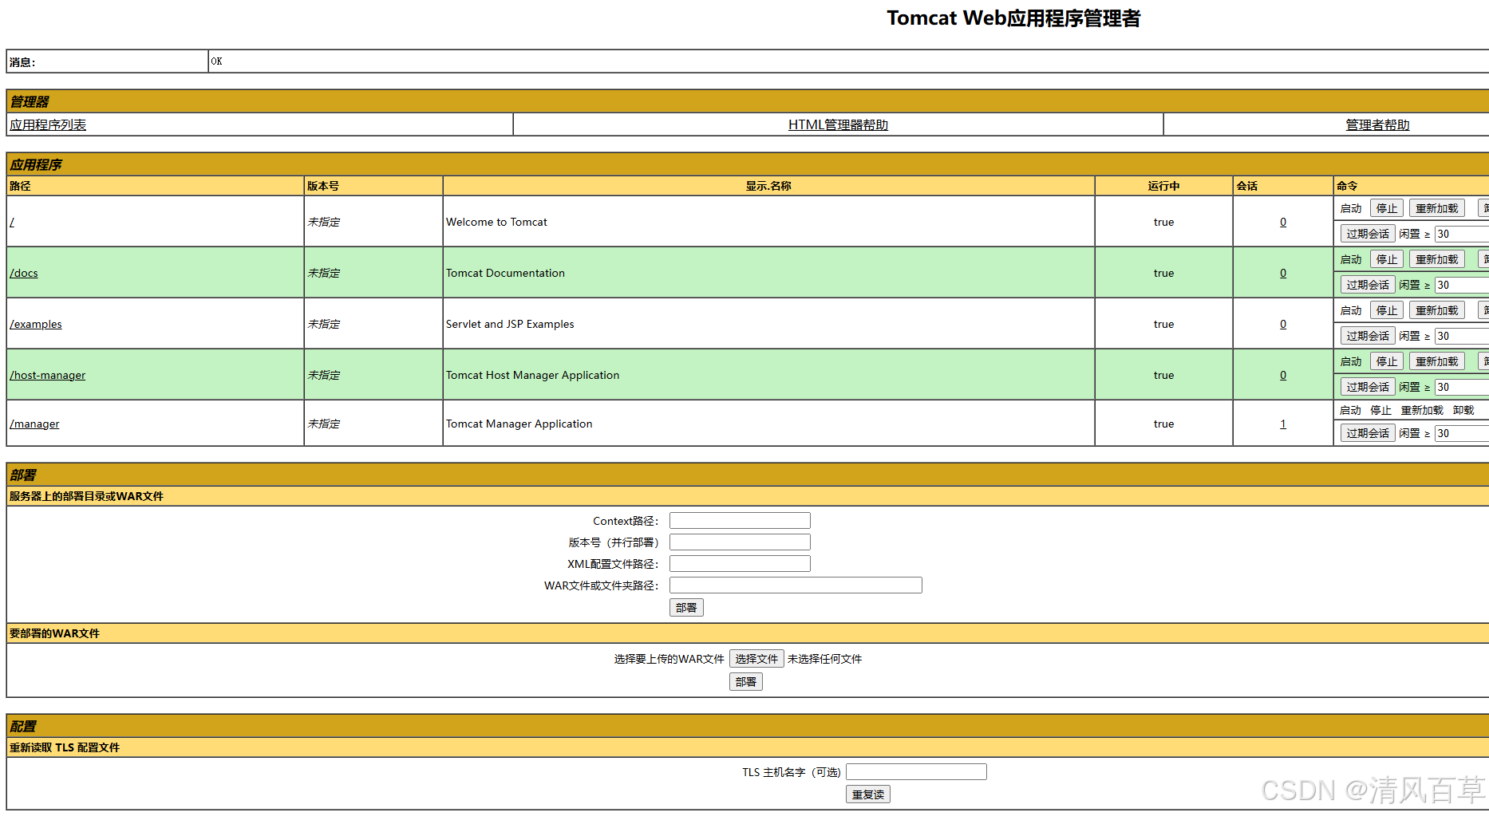Expire sessions for /examples application
This screenshot has height=816, width=1489.
point(1368,336)
